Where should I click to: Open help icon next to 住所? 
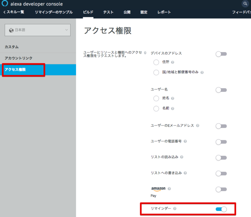pyautogui.click(x=173, y=62)
